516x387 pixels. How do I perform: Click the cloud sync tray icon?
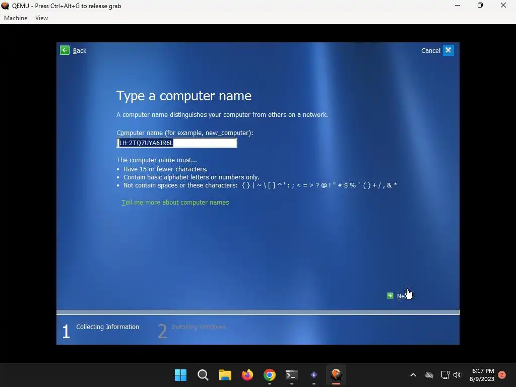click(429, 375)
